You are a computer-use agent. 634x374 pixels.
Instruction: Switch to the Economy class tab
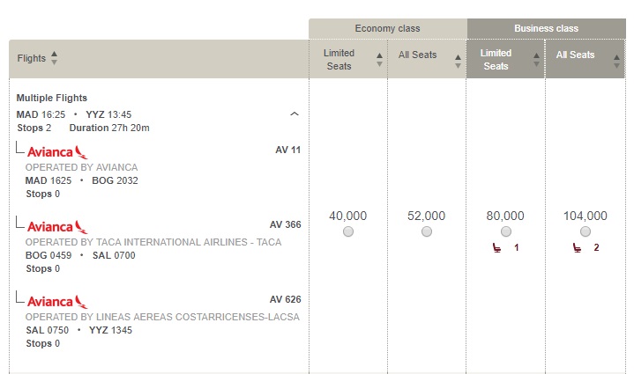(x=387, y=28)
